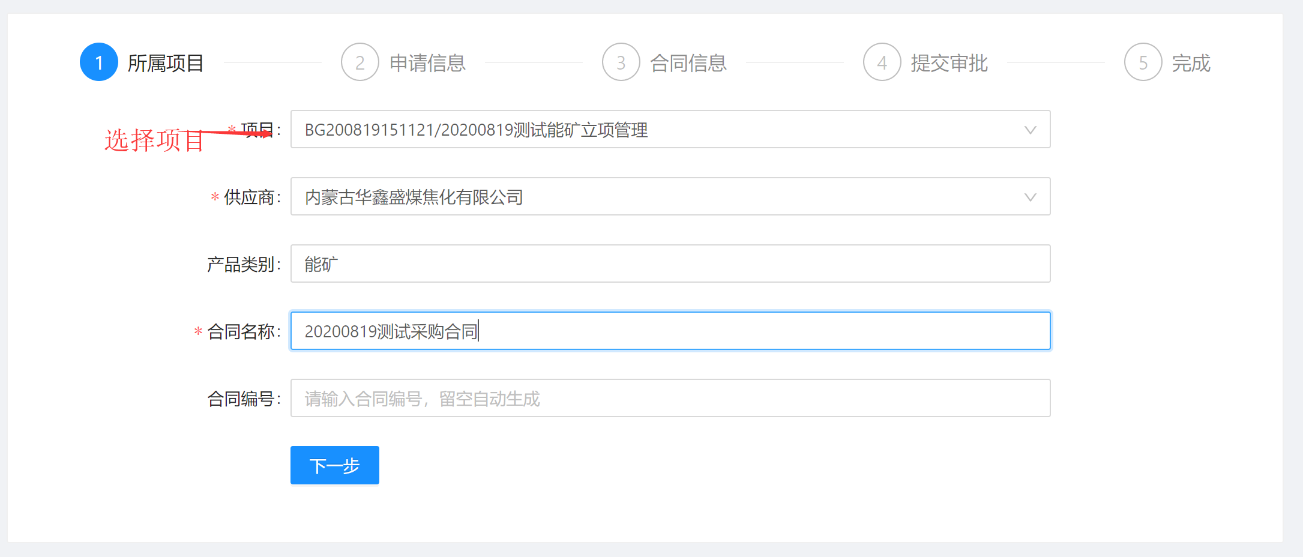Go to the 所属项目 step label
The image size is (1303, 557).
click(166, 63)
